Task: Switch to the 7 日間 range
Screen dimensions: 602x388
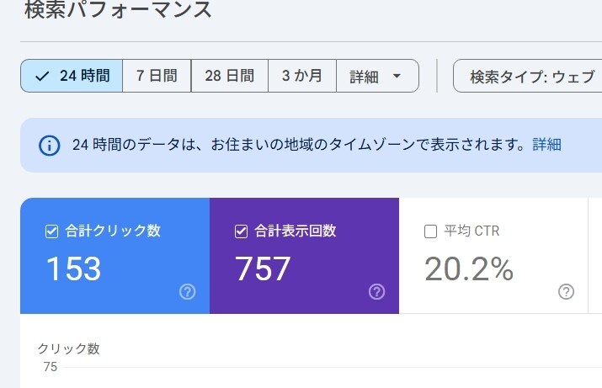Action: tap(157, 76)
